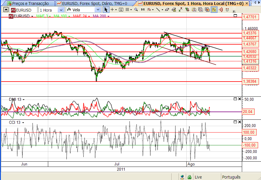261x180 pixels.
Task: Click the 1,45376 price level label
Action: click(250, 33)
